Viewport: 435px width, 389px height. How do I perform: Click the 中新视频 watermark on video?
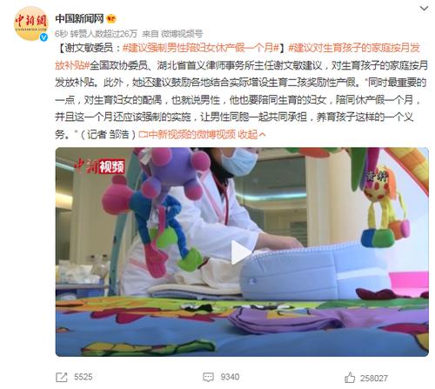(99, 166)
